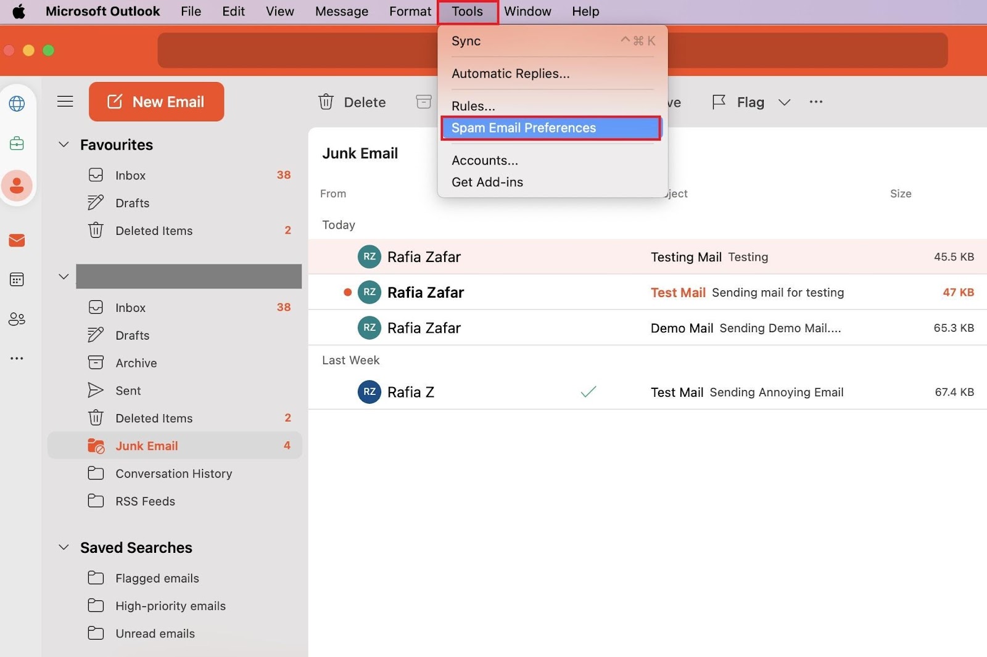Open toolbar overflow three dots
The height and width of the screenshot is (657, 987).
[x=816, y=102]
